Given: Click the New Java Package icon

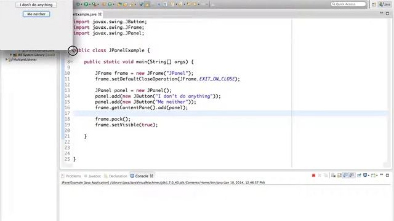Looking at the screenshot, I should pyautogui.click(x=103, y=4).
